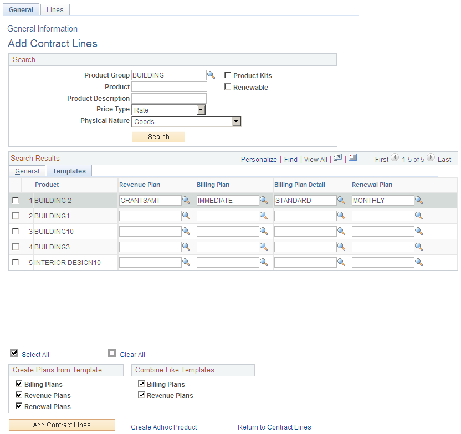
Task: Click the Renewal Plan lookup for BUILDING1
Action: (419, 216)
